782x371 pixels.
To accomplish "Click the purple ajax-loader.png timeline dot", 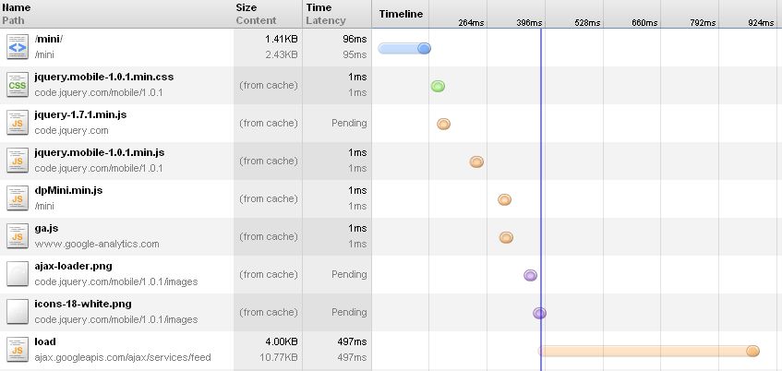I will click(x=530, y=275).
